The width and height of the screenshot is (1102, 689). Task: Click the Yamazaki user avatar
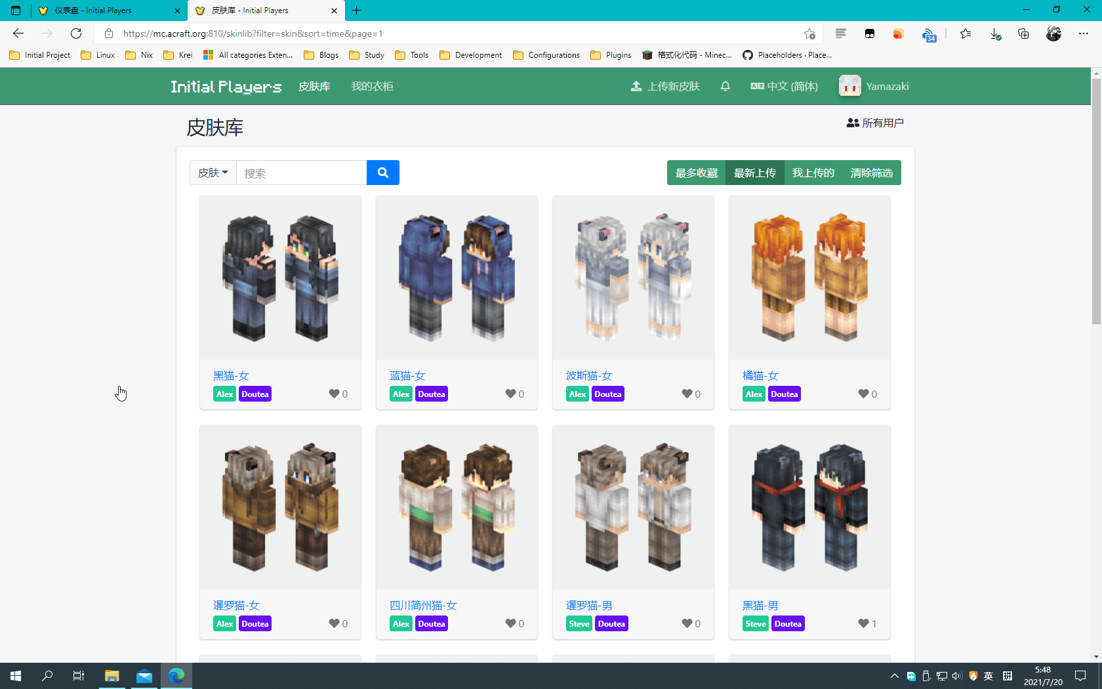[849, 87]
